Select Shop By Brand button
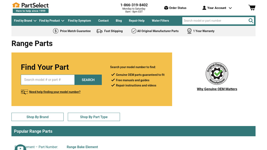The height and width of the screenshot is (150, 267). click(x=37, y=117)
